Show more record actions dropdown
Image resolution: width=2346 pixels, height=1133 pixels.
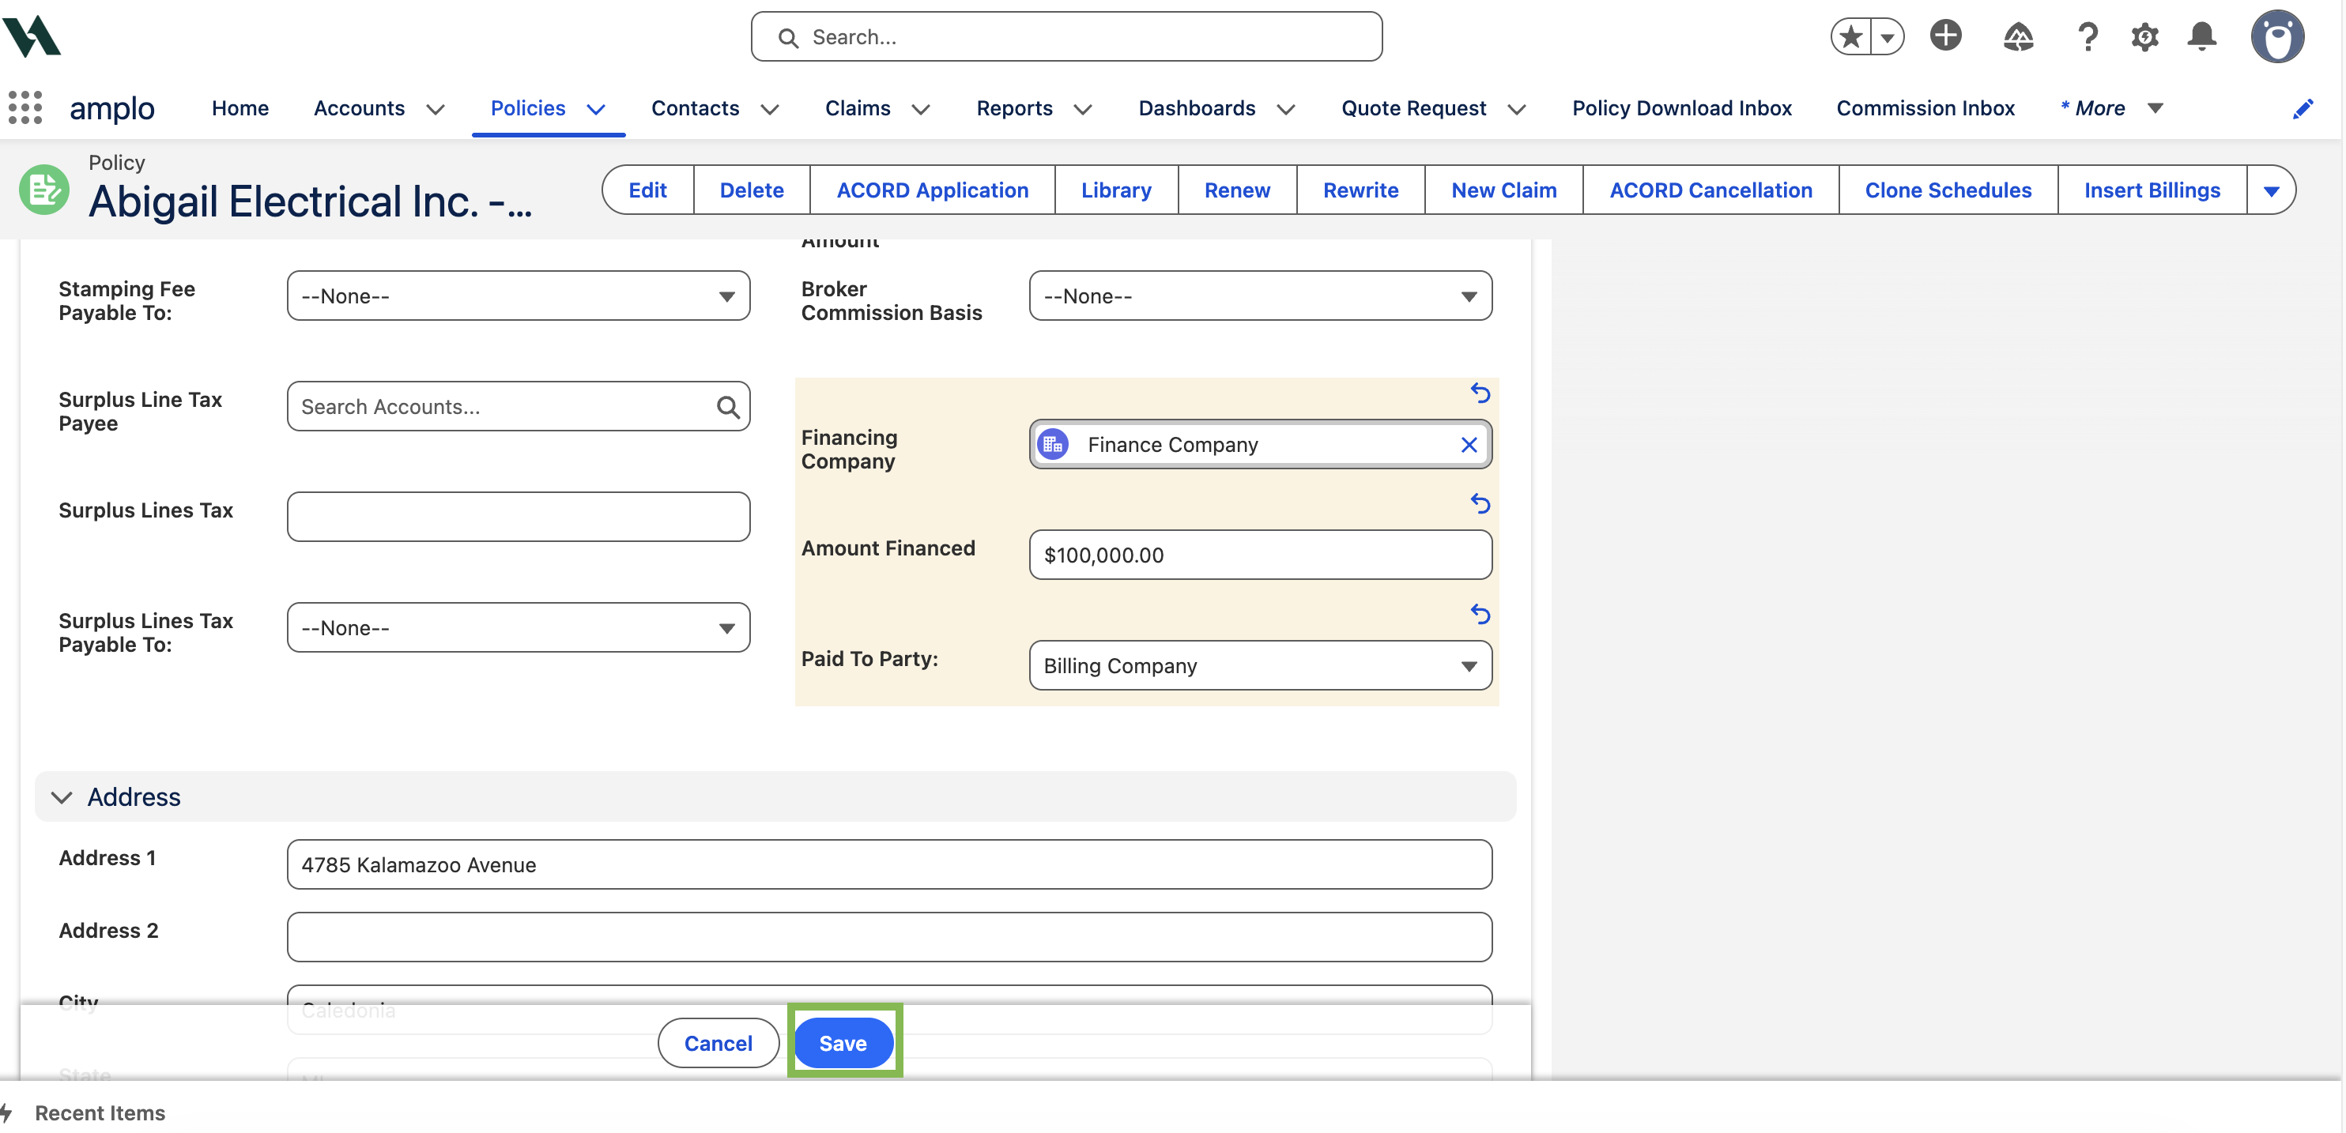(x=2270, y=190)
